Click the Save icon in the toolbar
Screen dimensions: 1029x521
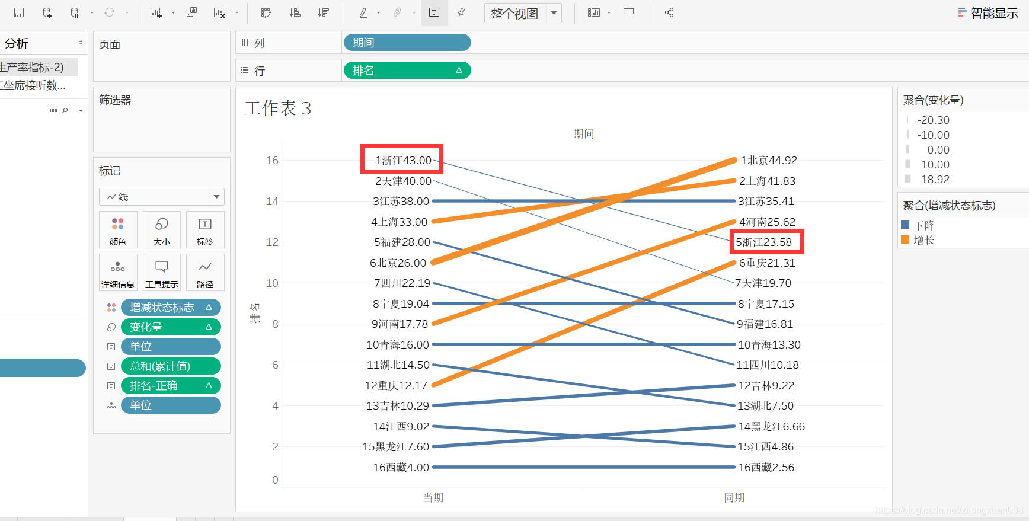pos(19,12)
